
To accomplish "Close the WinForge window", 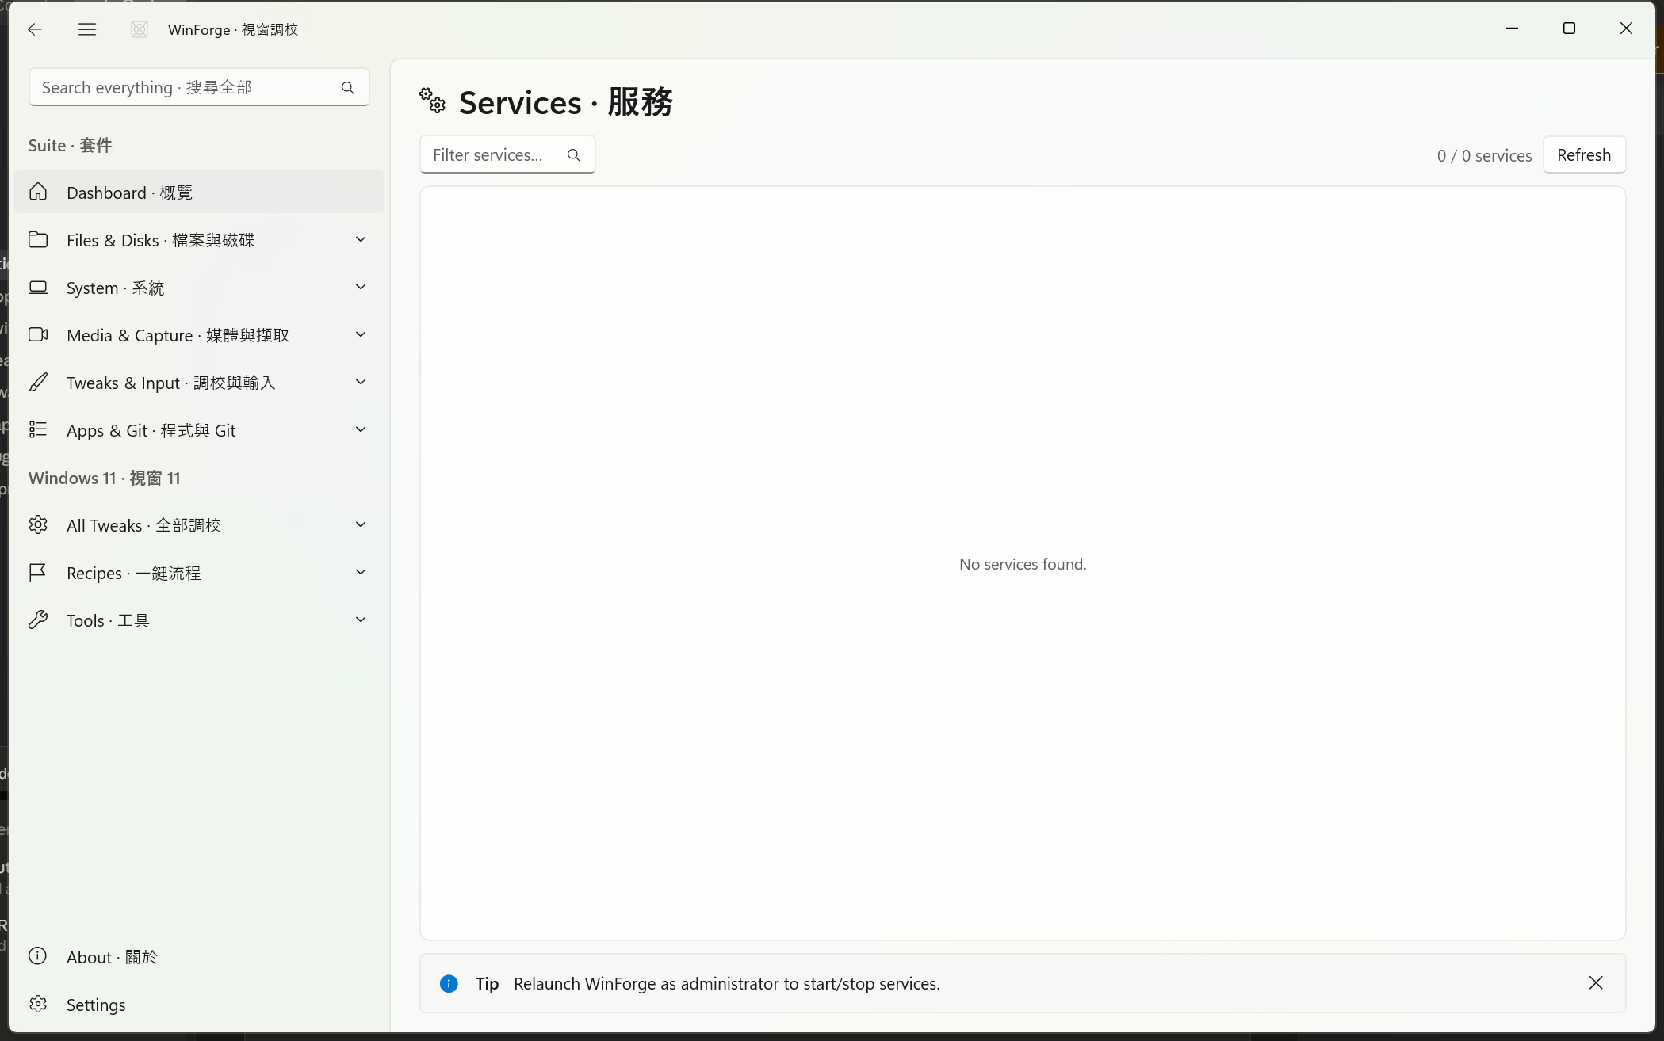I will 1626,29.
